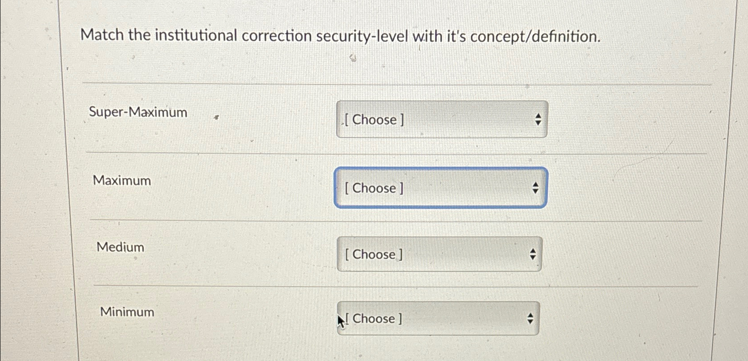Select the Super-Maximum row label
The width and height of the screenshot is (748, 361).
click(x=139, y=112)
